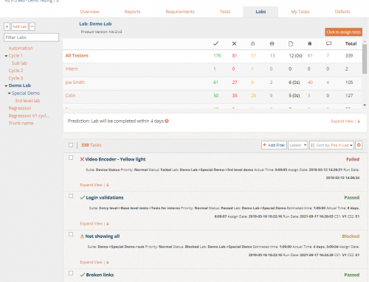Open the Requirements tab

click(180, 12)
